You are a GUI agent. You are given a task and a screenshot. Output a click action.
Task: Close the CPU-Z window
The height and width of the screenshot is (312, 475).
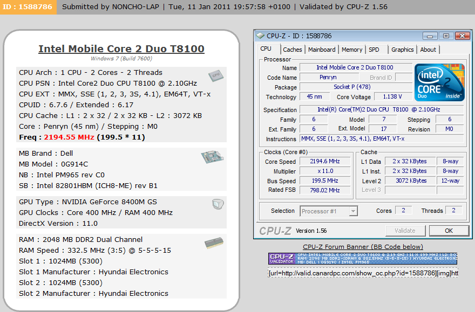point(462,36)
